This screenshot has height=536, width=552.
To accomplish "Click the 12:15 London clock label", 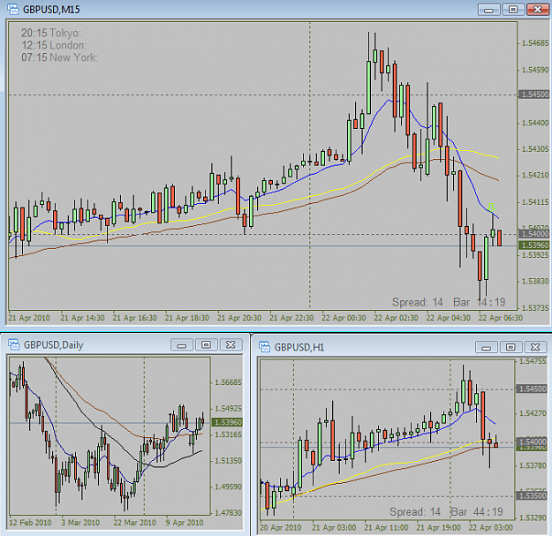I will pyautogui.click(x=54, y=45).
